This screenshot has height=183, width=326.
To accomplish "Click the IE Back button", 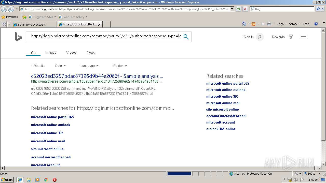I will coord(4,9).
